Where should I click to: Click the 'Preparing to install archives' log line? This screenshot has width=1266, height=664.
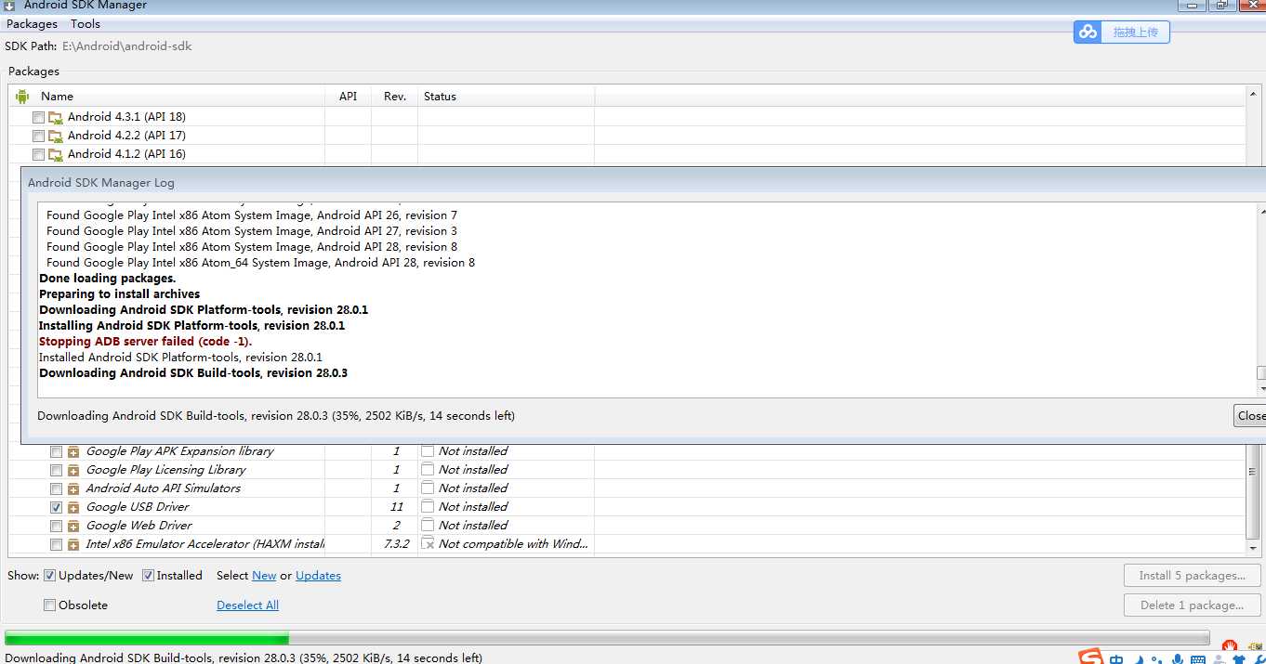(119, 294)
